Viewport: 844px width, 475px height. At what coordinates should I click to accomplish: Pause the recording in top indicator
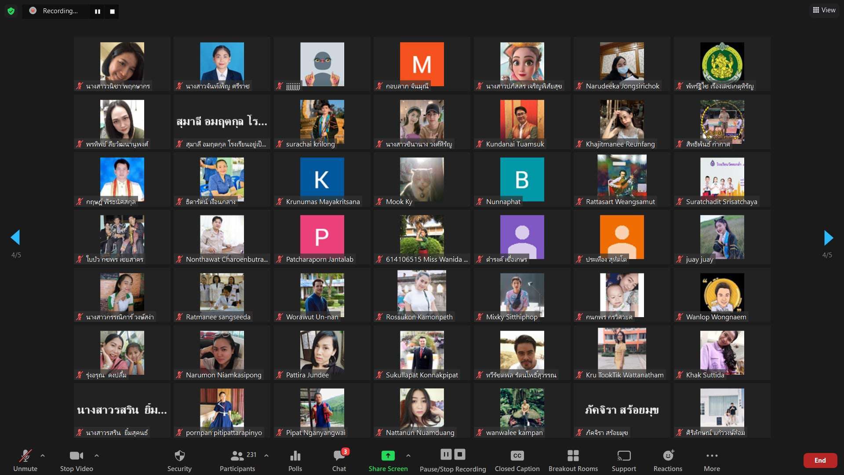[98, 11]
